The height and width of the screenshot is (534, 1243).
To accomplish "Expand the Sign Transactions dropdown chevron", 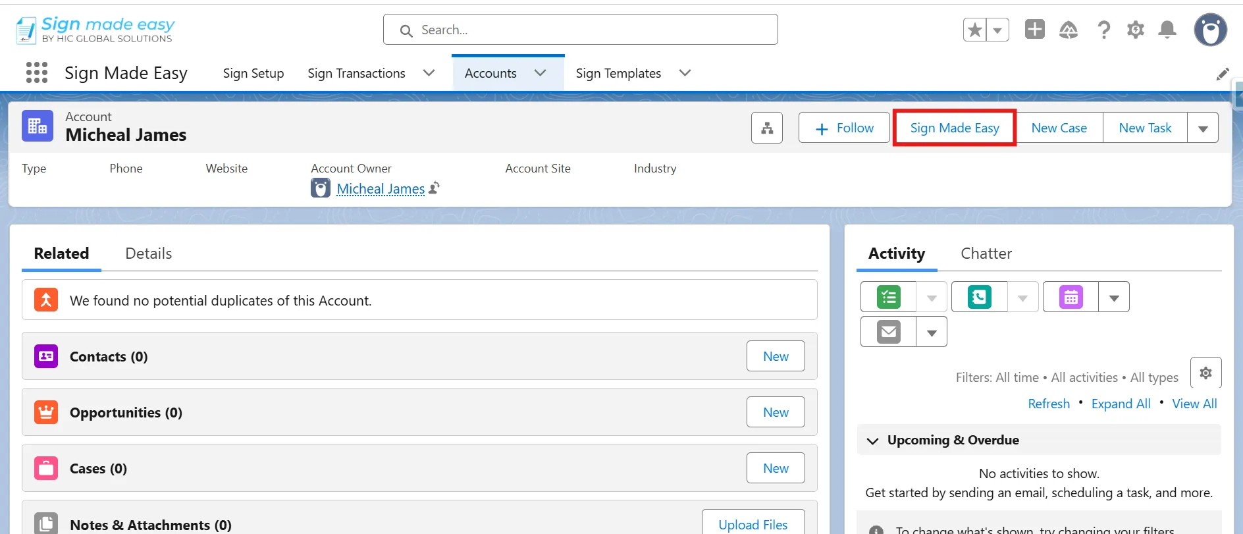I will 429,73.
